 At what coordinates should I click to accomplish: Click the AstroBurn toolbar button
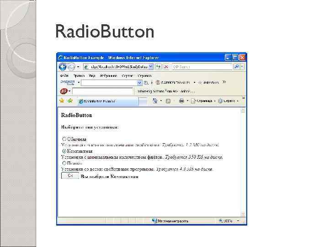coord(208,82)
